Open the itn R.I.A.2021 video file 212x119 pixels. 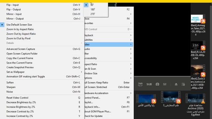[x=198, y=50]
